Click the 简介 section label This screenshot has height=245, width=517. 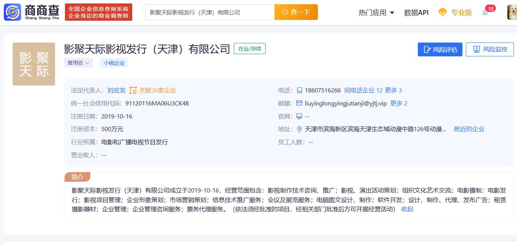tap(77, 177)
